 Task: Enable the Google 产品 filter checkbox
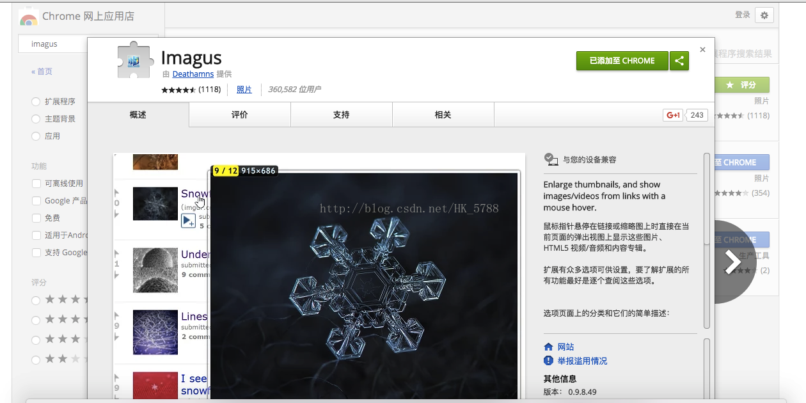[36, 201]
